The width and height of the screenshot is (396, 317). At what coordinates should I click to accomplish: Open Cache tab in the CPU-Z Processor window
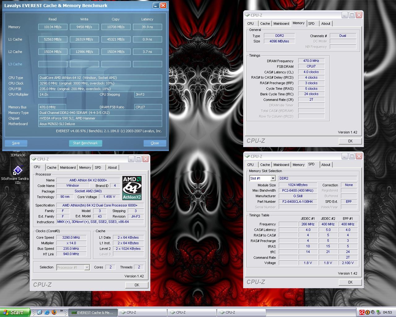tap(52, 167)
